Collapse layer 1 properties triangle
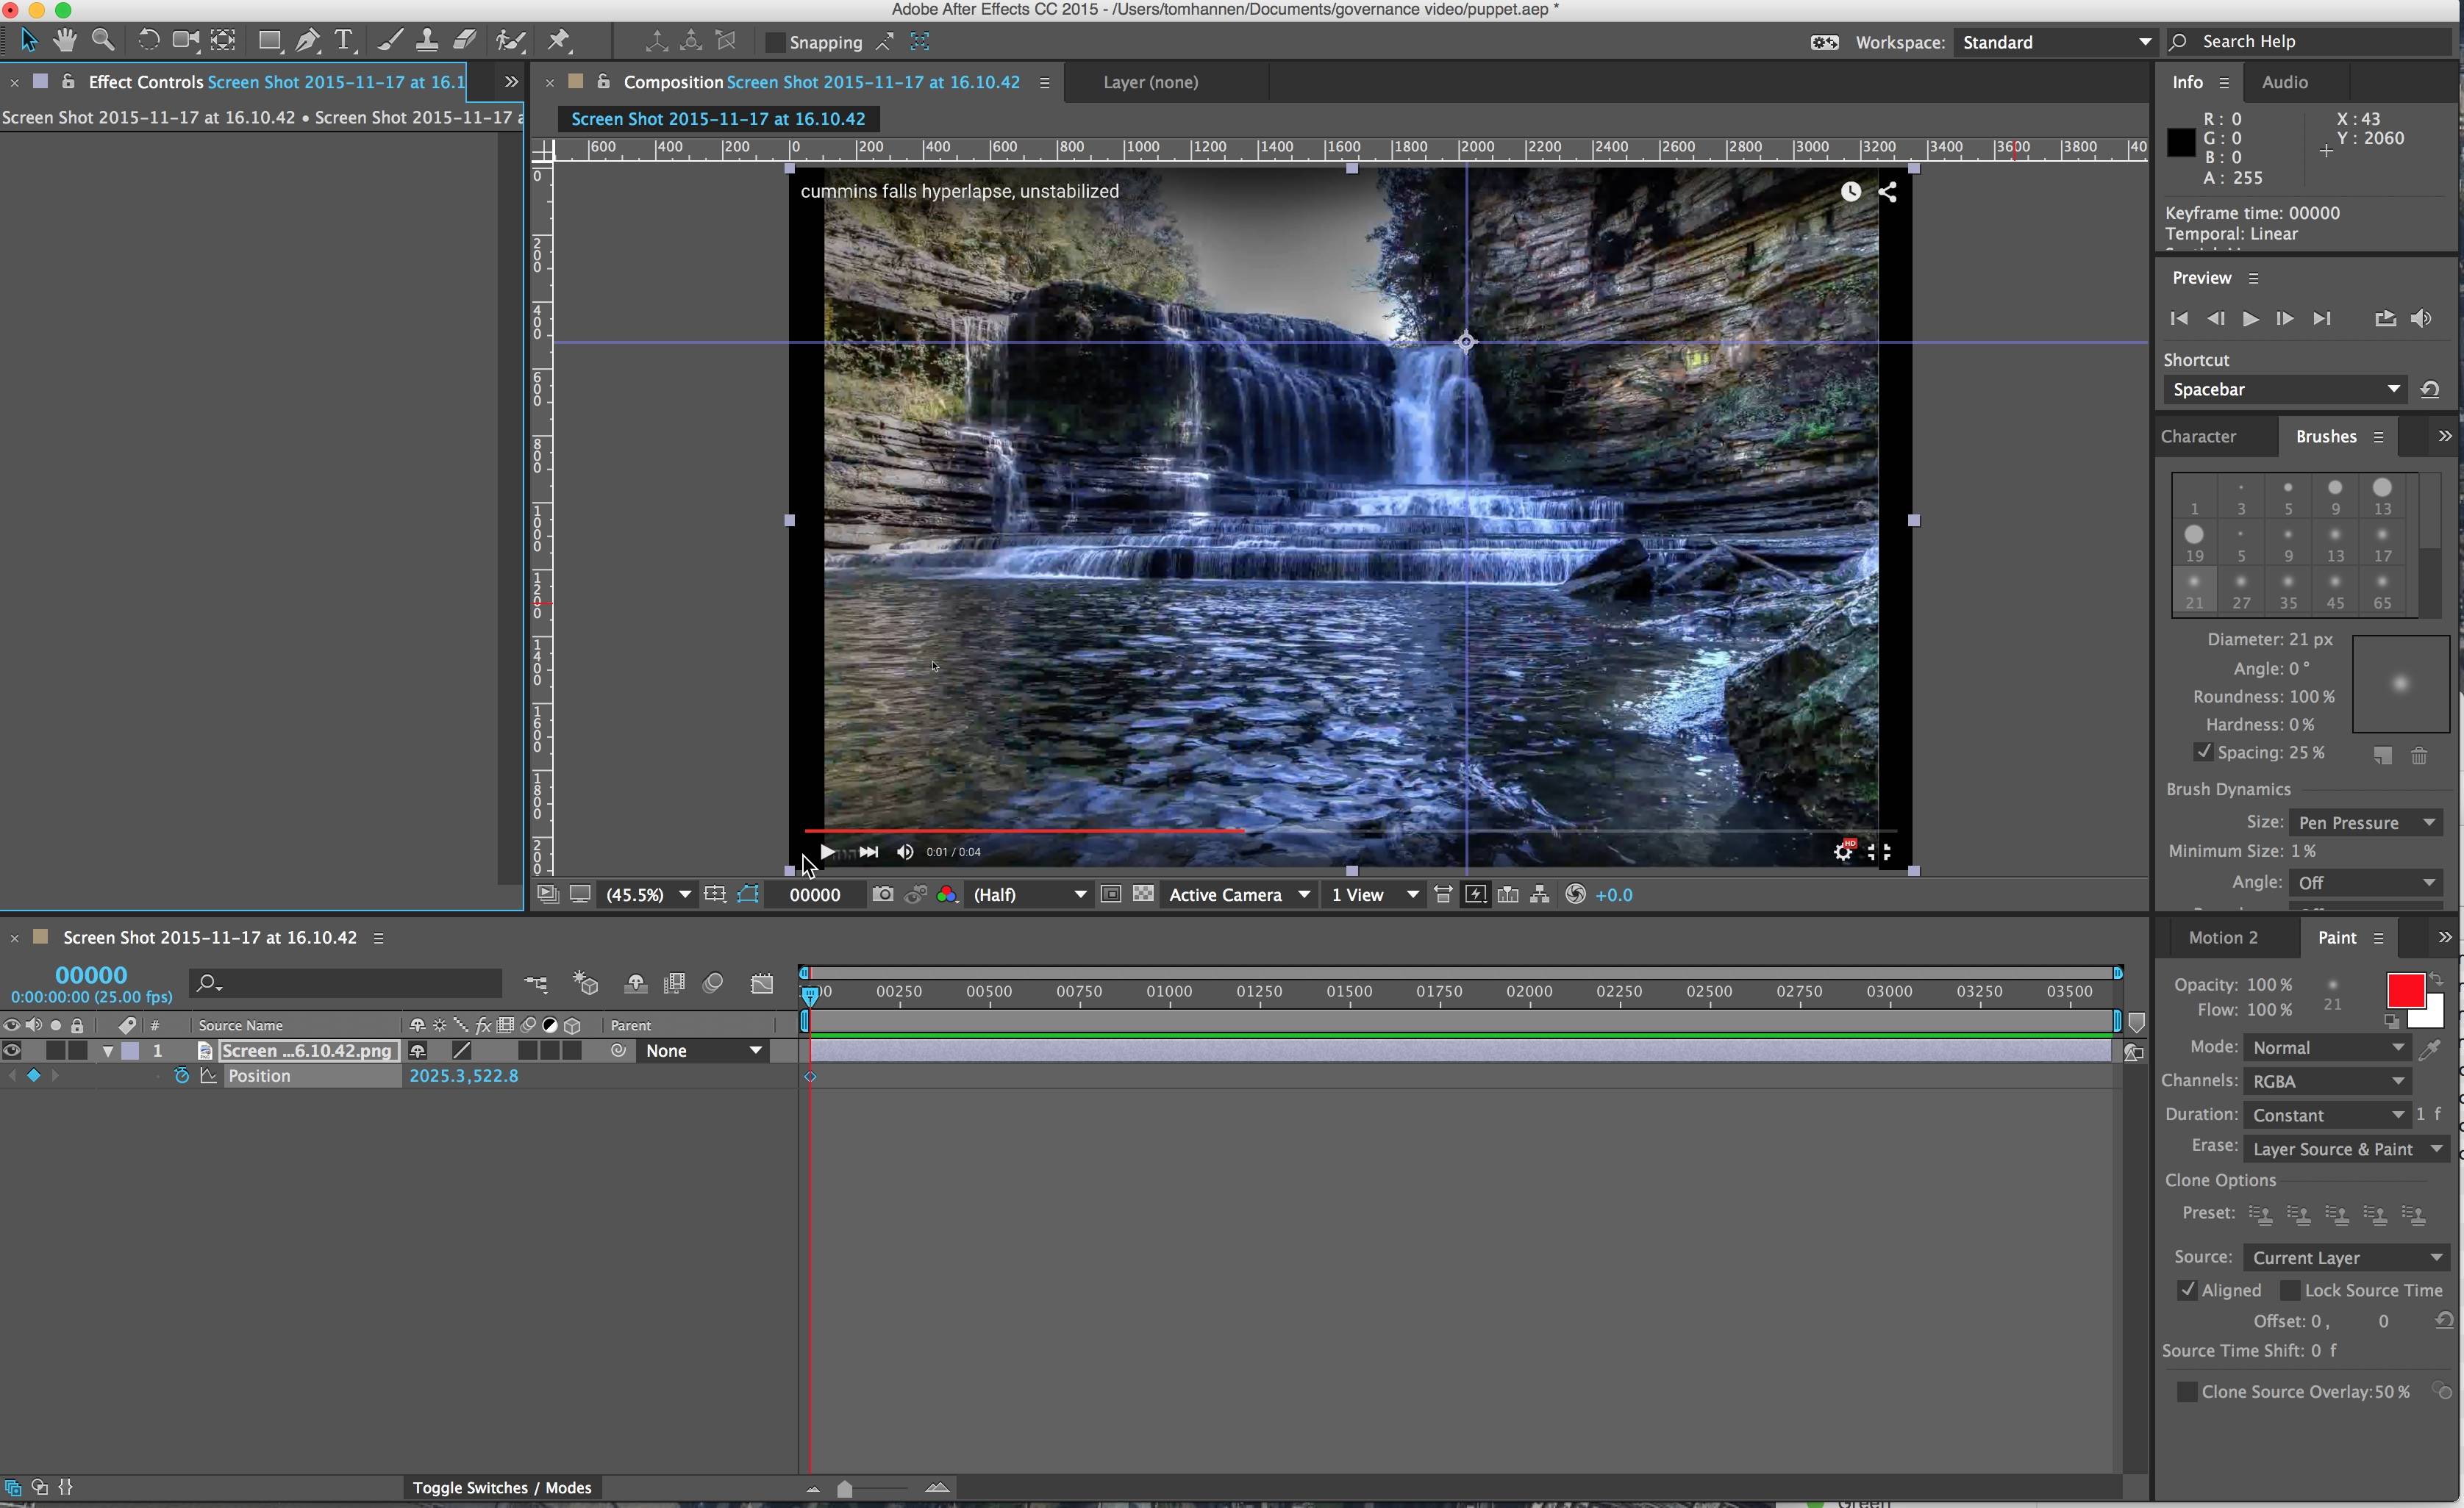This screenshot has height=1508, width=2464. click(107, 1052)
